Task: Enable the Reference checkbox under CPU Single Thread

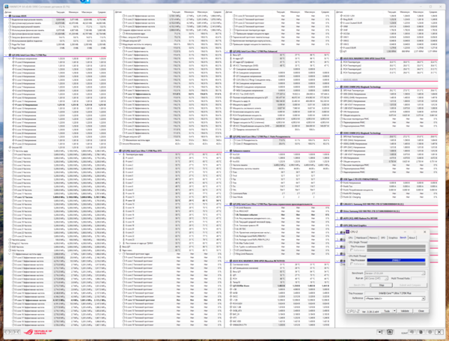Action: tap(352, 250)
